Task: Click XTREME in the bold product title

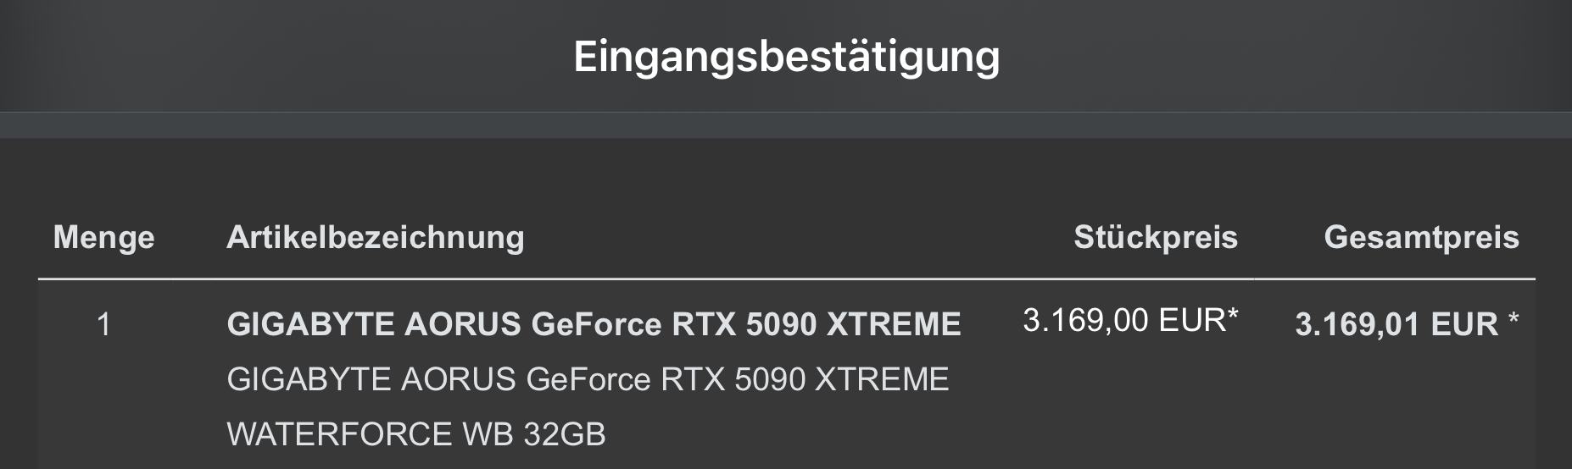Action: 893,324
